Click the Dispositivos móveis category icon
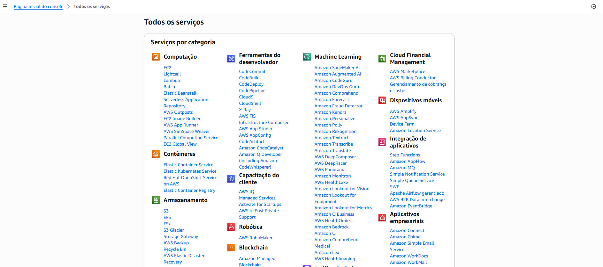 click(382, 100)
